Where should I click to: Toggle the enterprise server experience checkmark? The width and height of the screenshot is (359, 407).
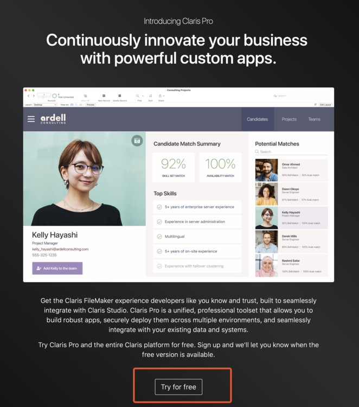click(x=159, y=207)
